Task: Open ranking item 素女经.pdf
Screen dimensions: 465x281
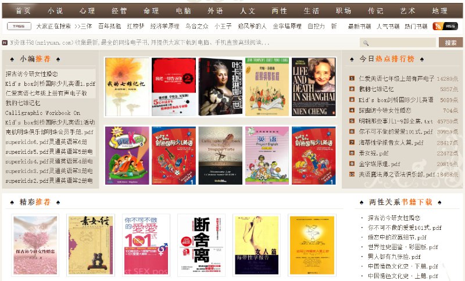Action: 374,153
